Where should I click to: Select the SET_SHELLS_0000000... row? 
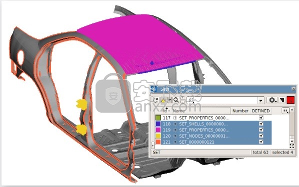point(213,124)
